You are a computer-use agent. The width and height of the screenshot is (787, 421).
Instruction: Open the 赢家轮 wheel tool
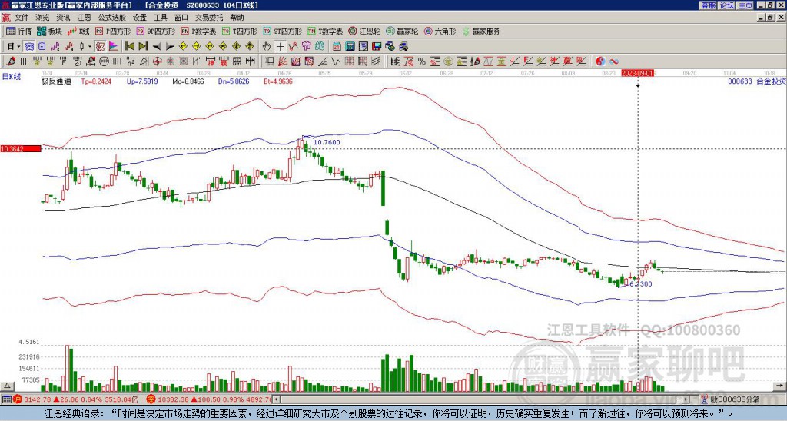pos(402,31)
